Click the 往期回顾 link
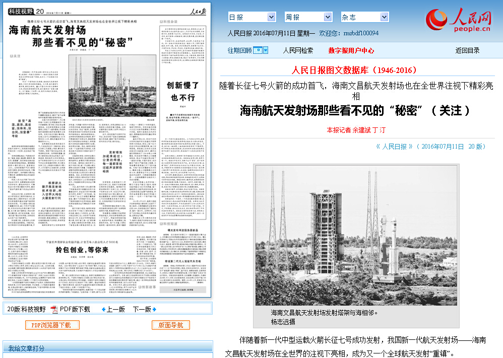This screenshot has height=358, width=503. point(239,50)
